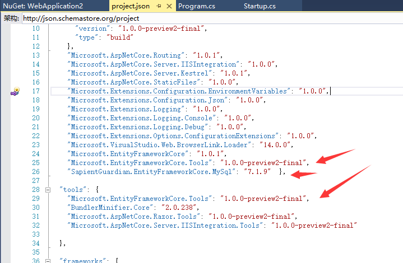
Task: Click the "1.0.1" value for EntityFrameworkCore
Action: 210,154
